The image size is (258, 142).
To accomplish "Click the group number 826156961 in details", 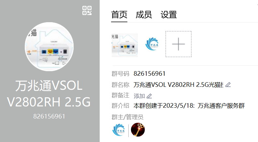I will coord(150,73).
